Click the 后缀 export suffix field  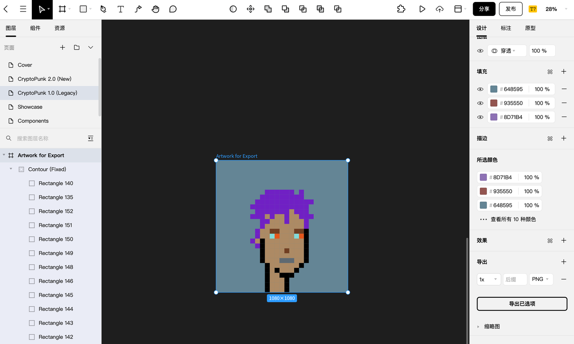[x=515, y=279]
